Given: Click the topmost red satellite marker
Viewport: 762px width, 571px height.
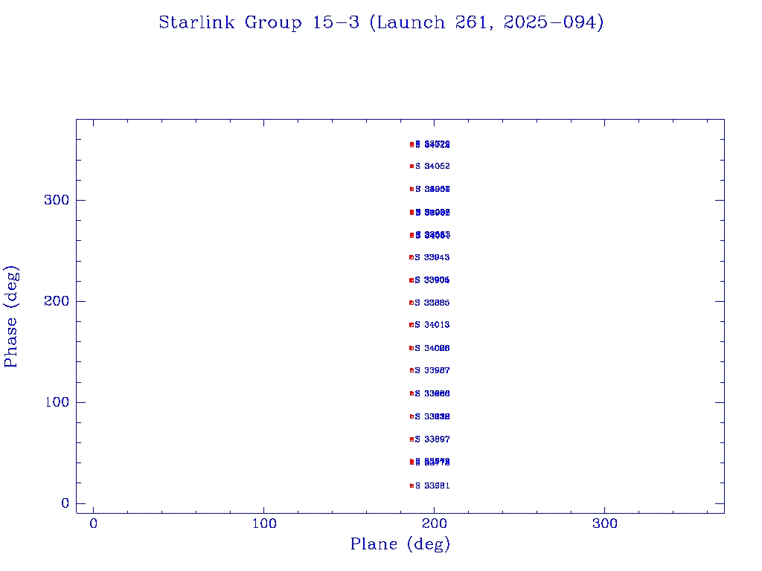Looking at the screenshot, I should [412, 144].
